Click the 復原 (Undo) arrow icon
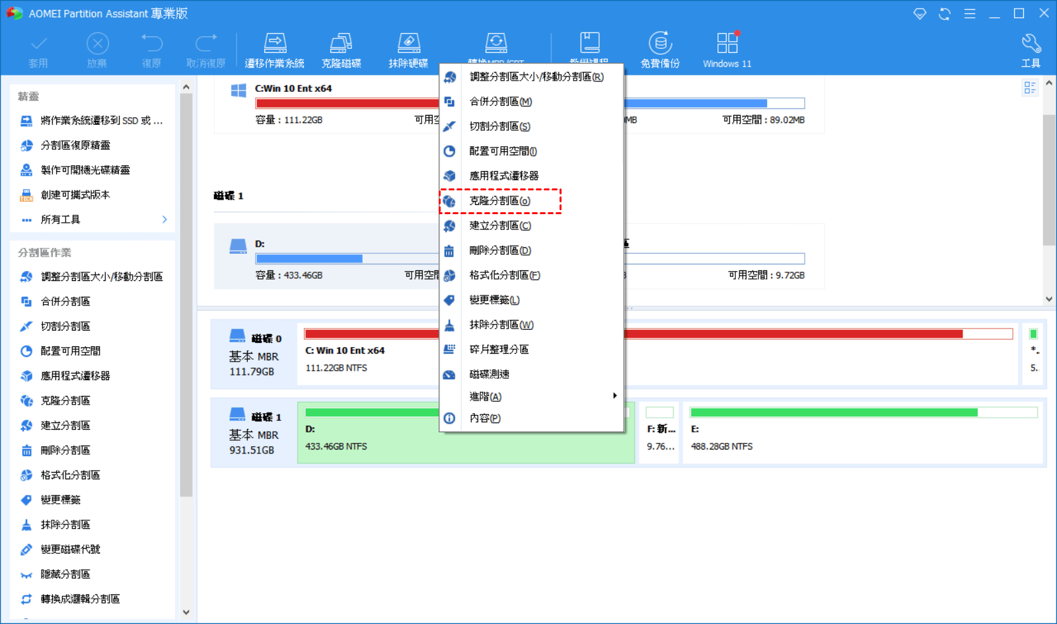The height and width of the screenshot is (624, 1057). click(151, 44)
